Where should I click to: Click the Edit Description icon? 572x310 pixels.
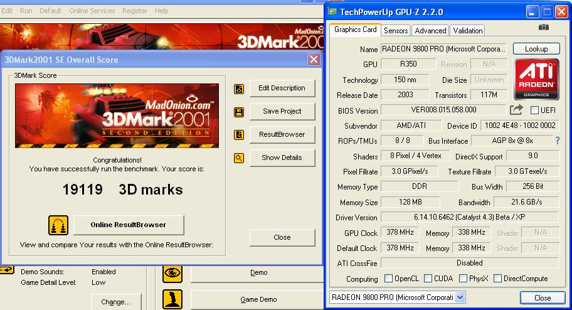pyautogui.click(x=239, y=89)
